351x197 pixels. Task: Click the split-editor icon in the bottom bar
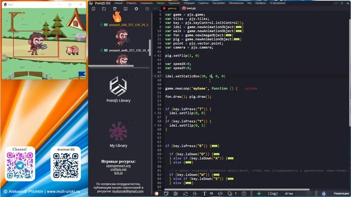click(x=195, y=193)
